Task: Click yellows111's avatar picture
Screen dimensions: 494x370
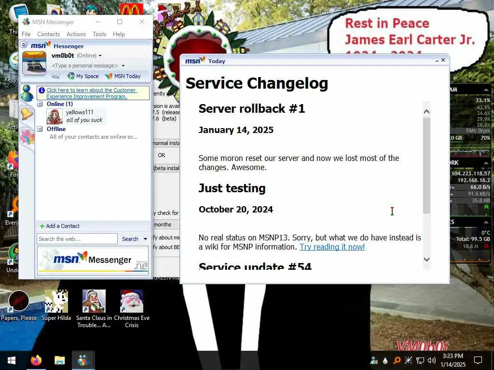Action: click(x=54, y=117)
